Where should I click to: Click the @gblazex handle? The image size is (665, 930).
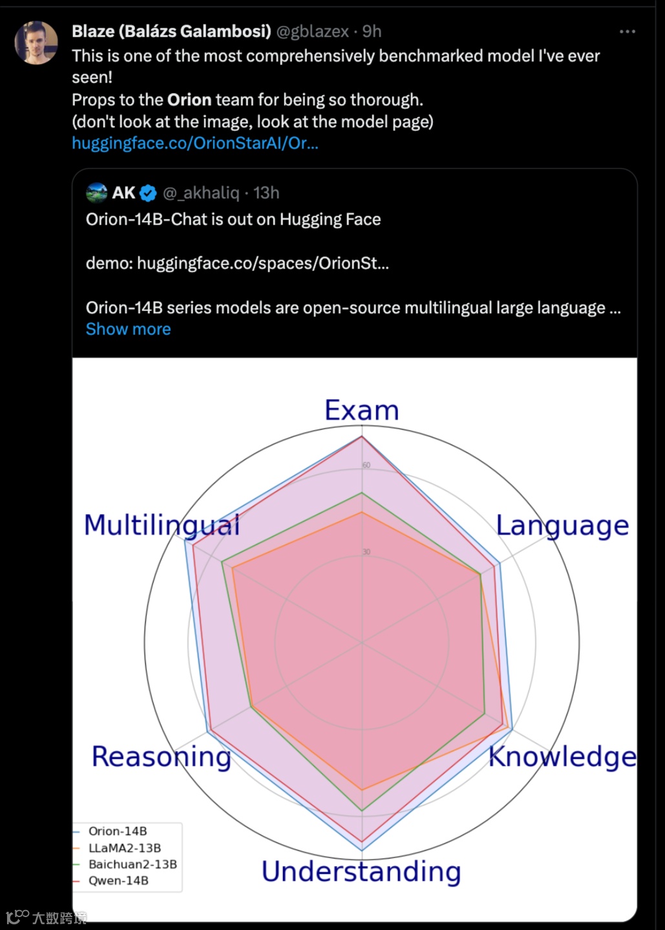pos(312,31)
